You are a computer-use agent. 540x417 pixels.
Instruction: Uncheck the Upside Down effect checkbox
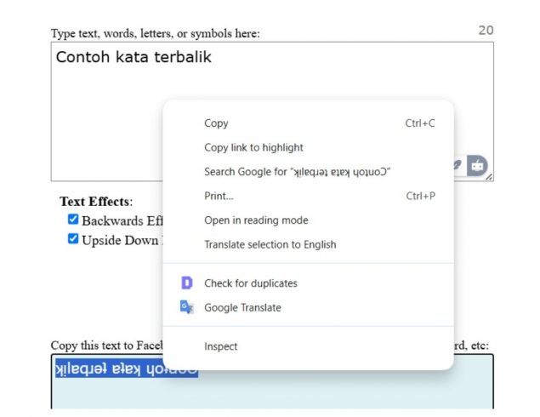73,239
